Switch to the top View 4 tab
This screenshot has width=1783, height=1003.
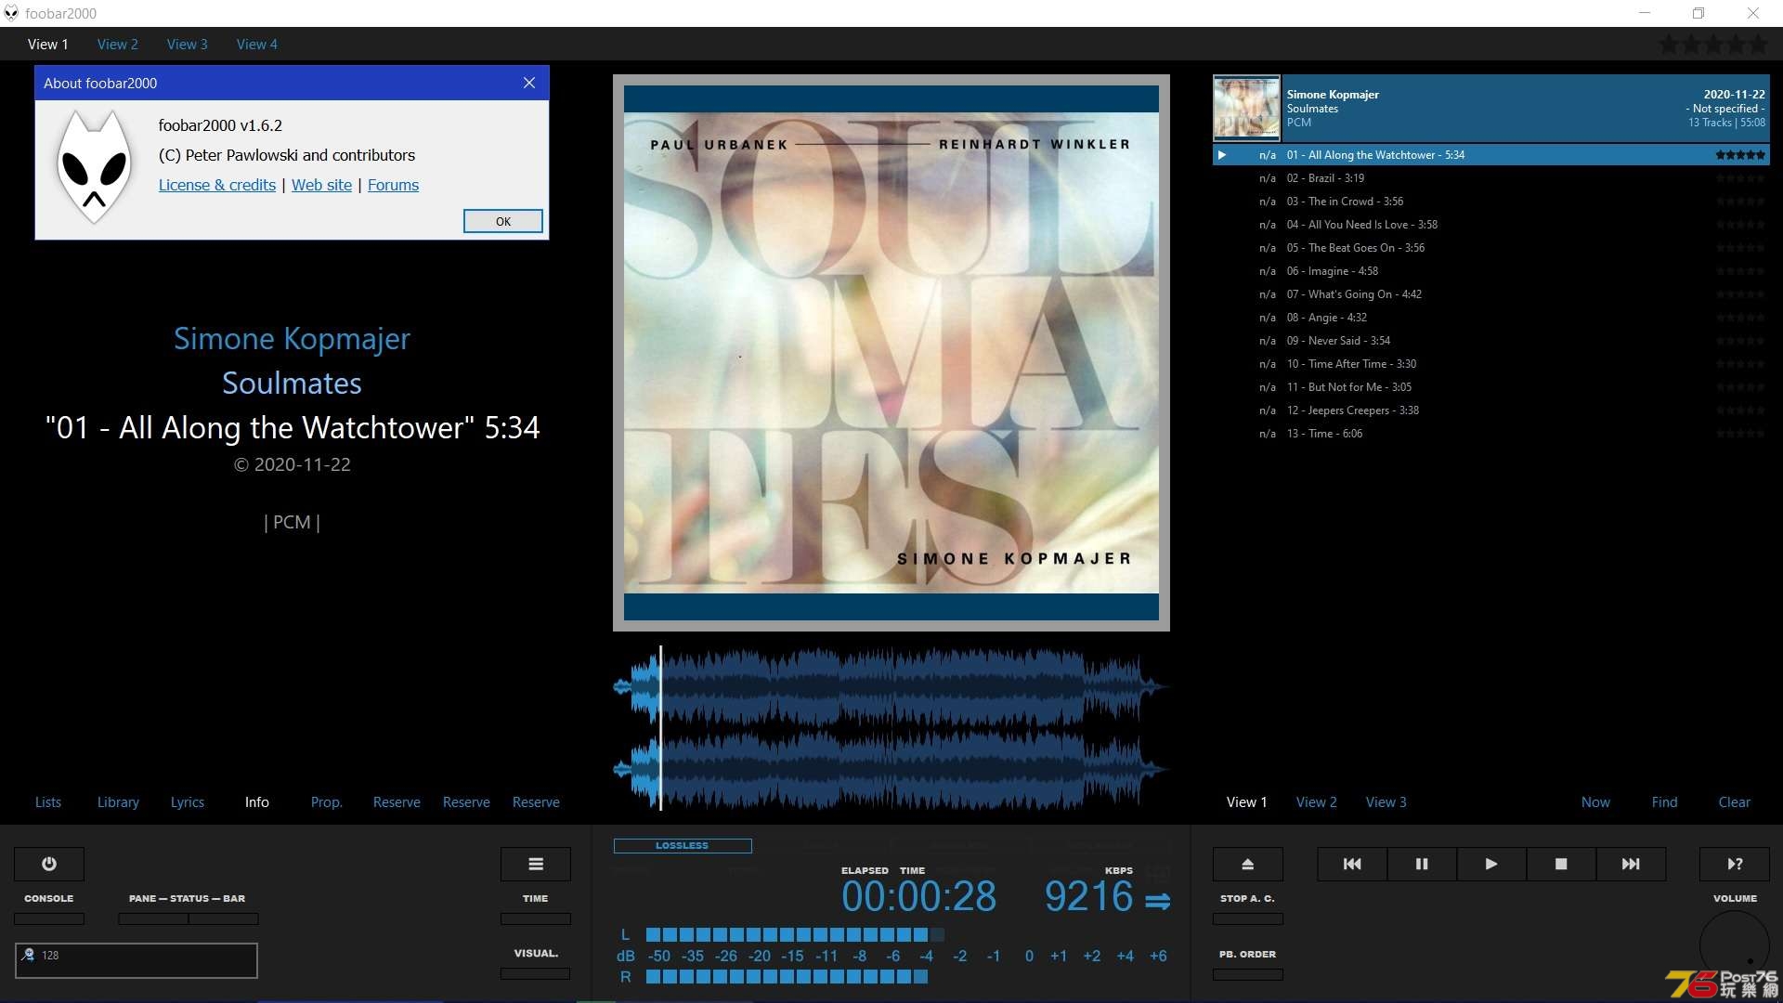[x=257, y=44]
